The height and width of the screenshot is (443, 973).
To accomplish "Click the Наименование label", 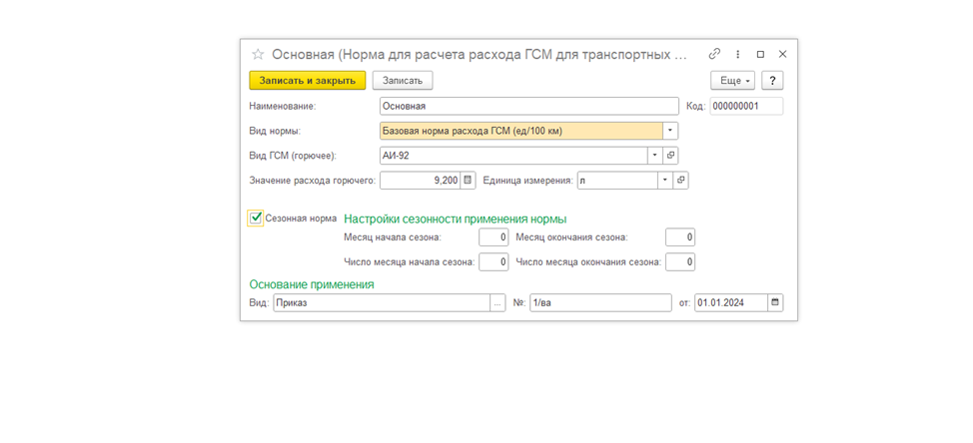I will tap(283, 106).
